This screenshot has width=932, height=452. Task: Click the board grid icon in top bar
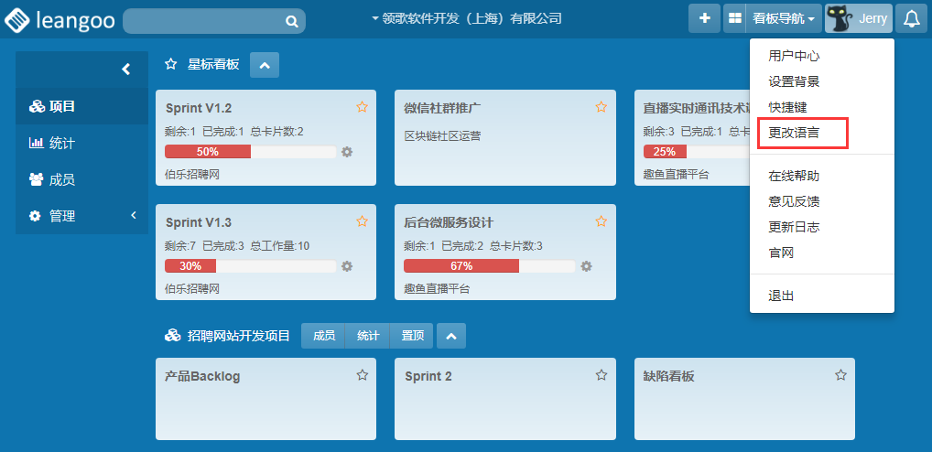click(734, 18)
